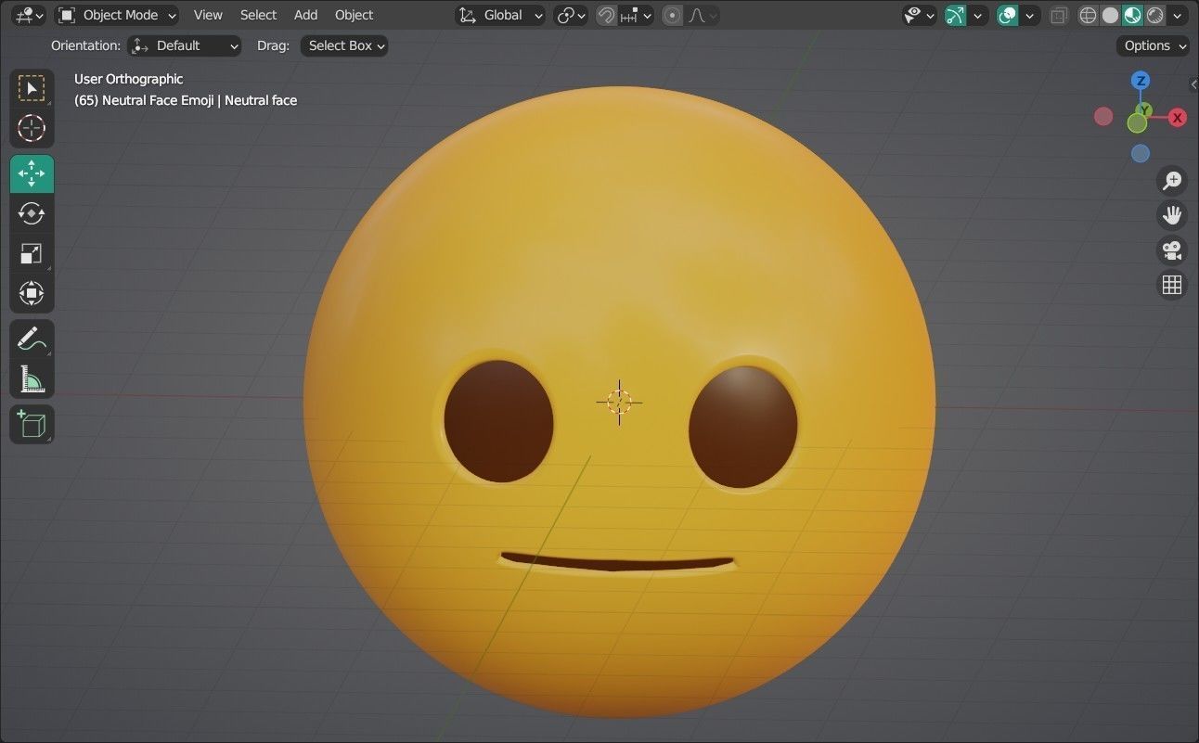
Task: Toggle viewport overlays visibility
Action: tap(1007, 15)
